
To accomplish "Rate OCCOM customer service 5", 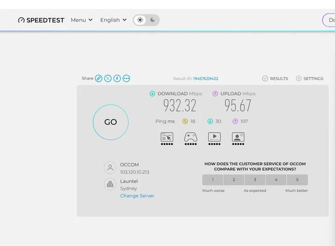I will click(x=297, y=180).
